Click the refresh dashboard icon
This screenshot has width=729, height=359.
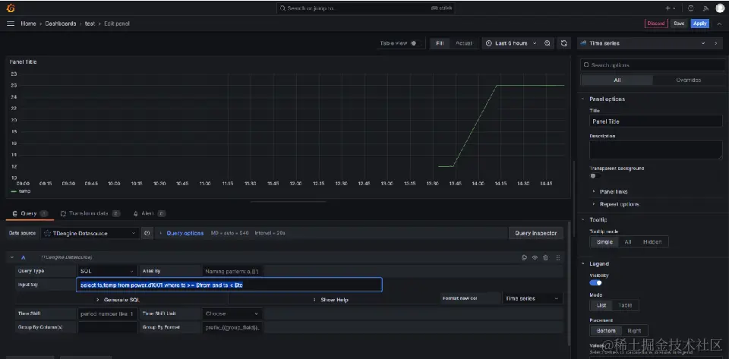(x=564, y=43)
